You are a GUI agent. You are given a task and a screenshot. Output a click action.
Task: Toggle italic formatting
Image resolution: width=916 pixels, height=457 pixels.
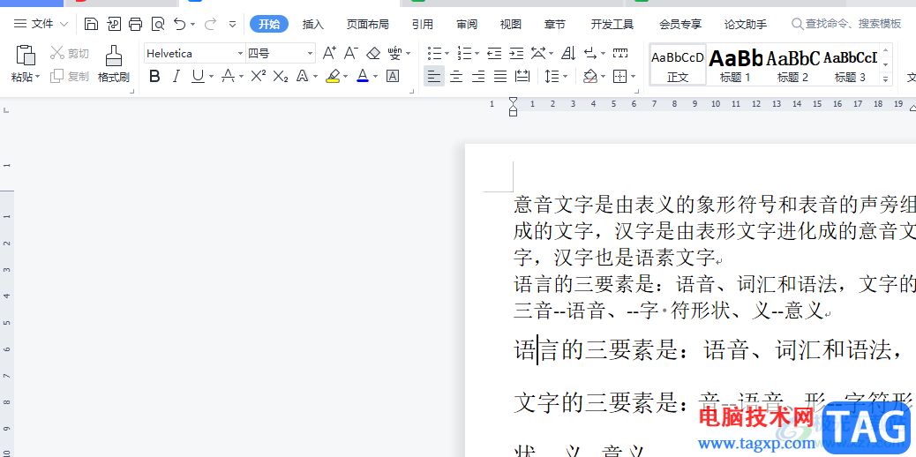pyautogui.click(x=176, y=76)
